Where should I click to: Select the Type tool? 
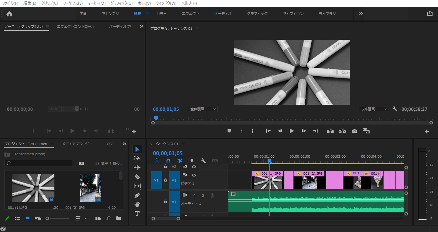click(x=137, y=214)
